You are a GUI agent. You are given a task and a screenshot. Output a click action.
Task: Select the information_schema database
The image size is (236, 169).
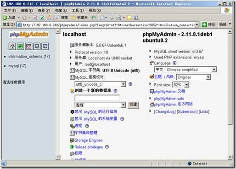[29, 57]
